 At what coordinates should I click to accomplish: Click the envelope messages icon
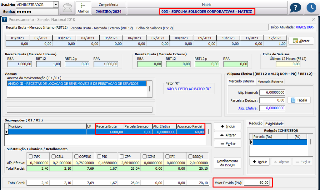[x=67, y=8]
